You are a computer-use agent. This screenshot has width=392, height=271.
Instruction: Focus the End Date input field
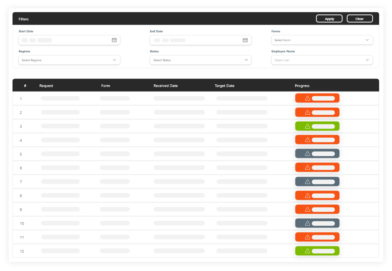tap(200, 40)
